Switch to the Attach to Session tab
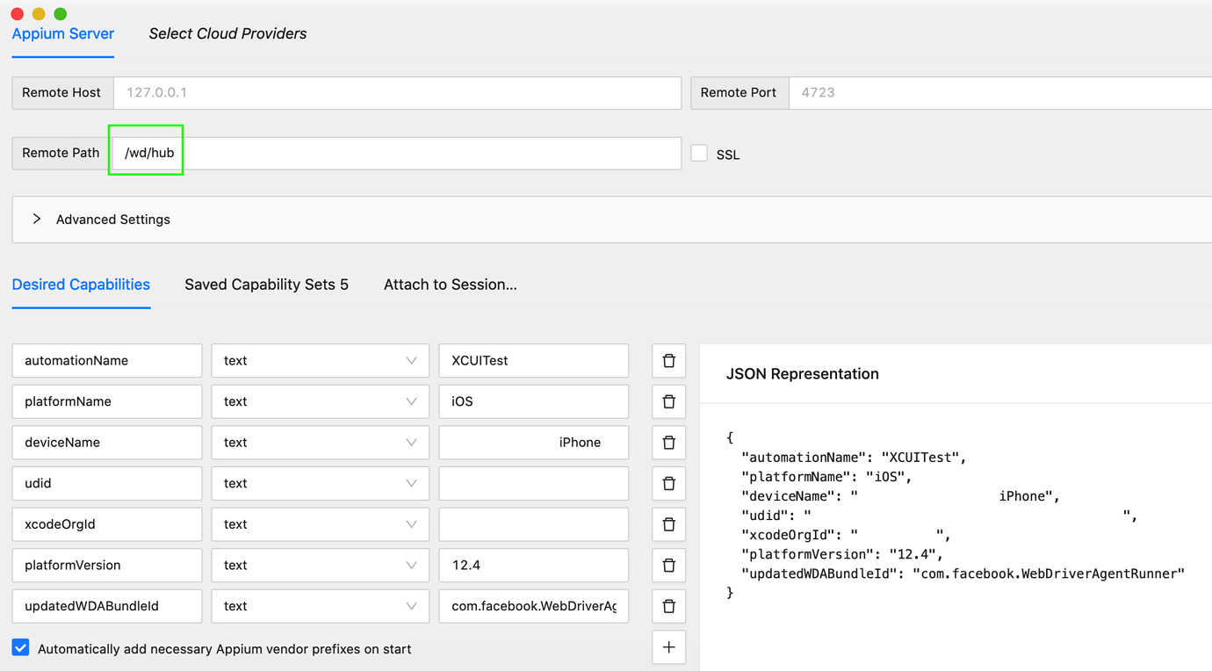 [451, 284]
